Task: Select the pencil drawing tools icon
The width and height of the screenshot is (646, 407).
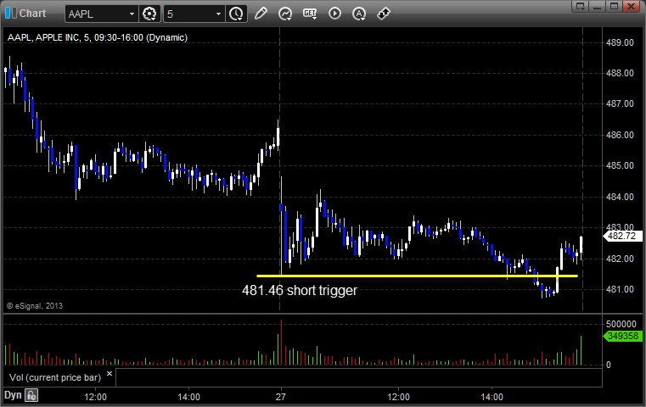Action: point(261,14)
